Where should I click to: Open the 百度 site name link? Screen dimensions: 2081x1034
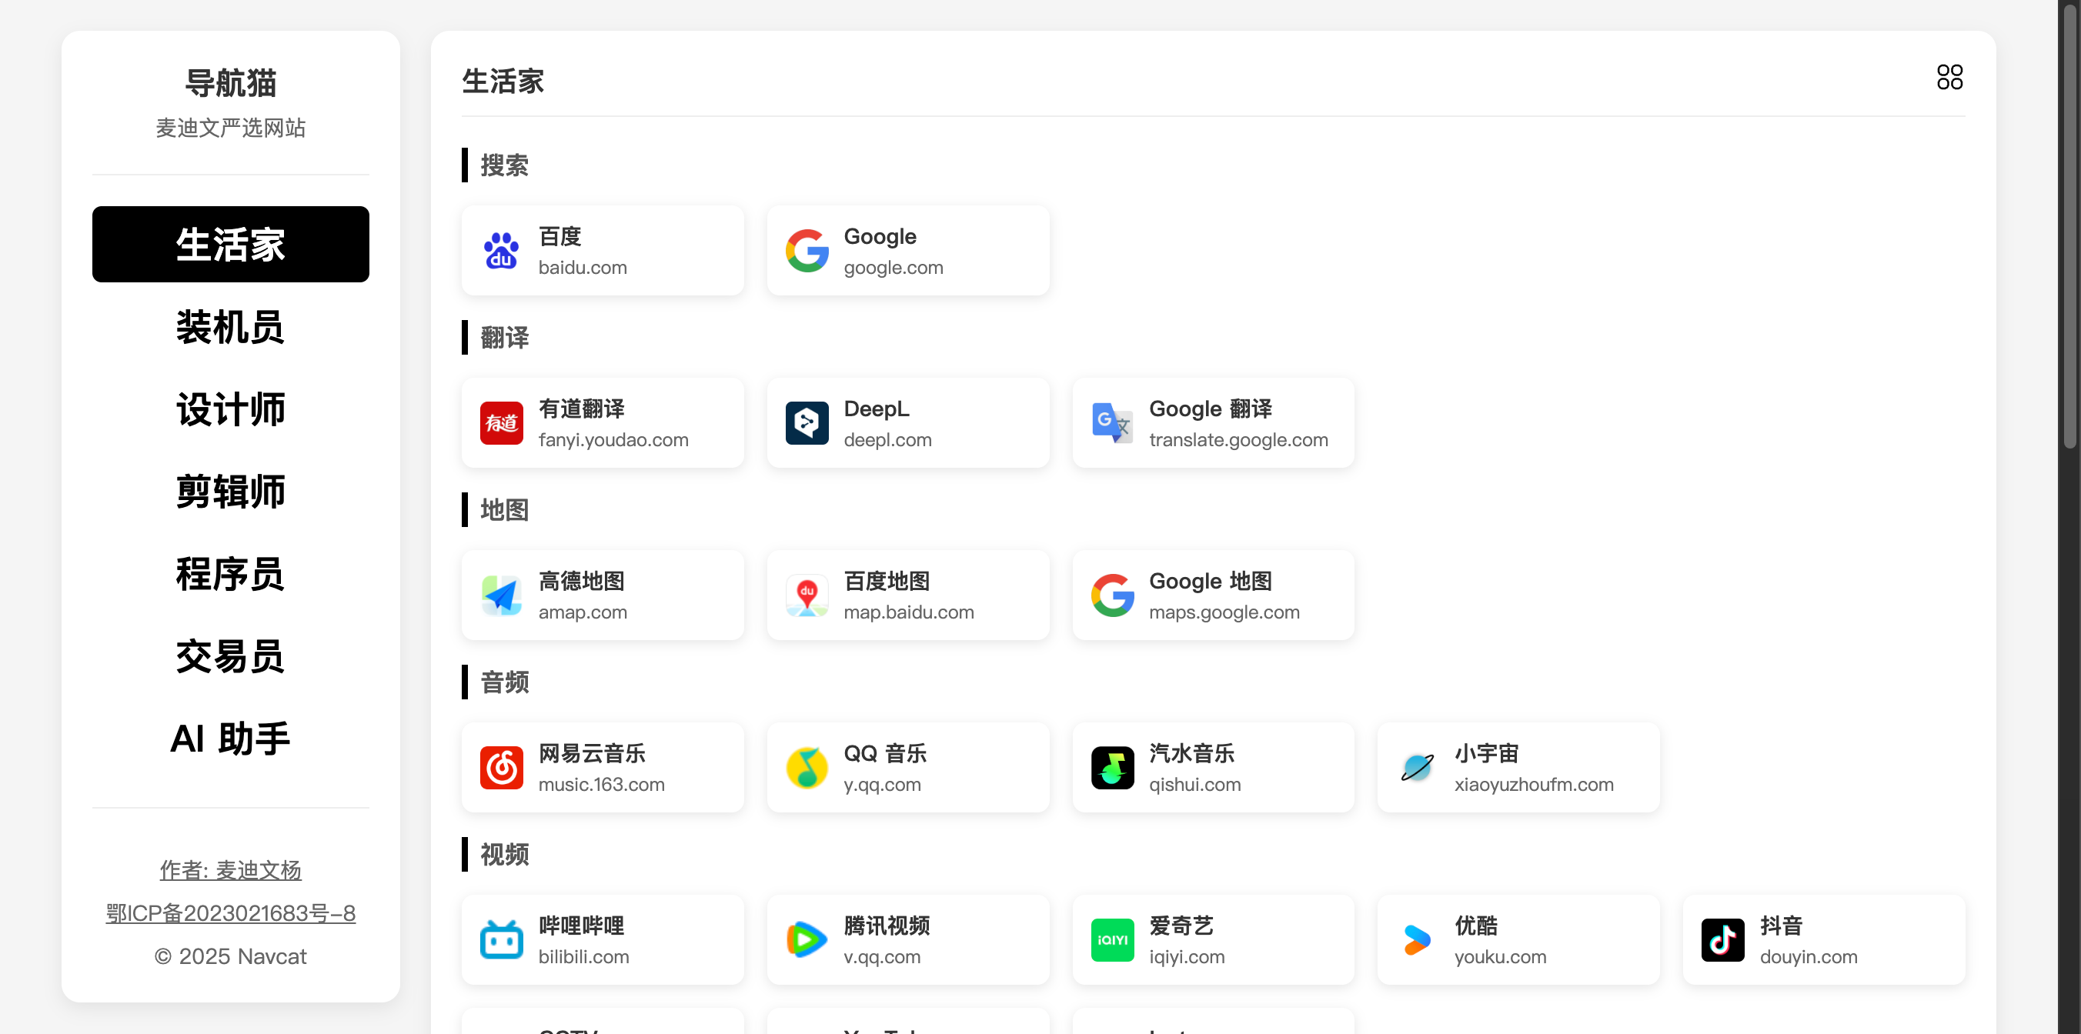coord(559,237)
